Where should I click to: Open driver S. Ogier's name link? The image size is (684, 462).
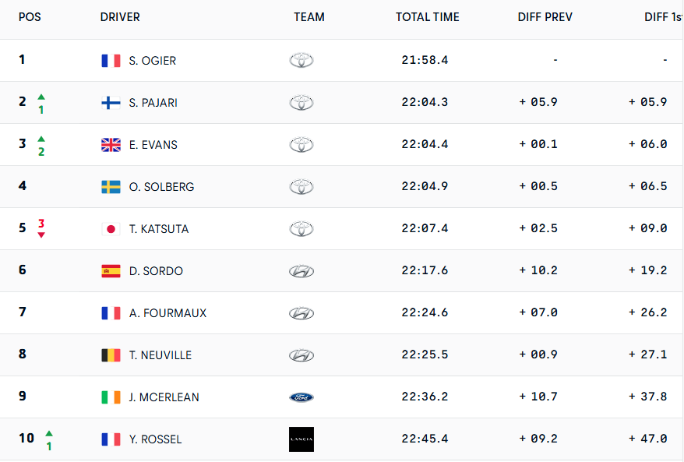[153, 61]
